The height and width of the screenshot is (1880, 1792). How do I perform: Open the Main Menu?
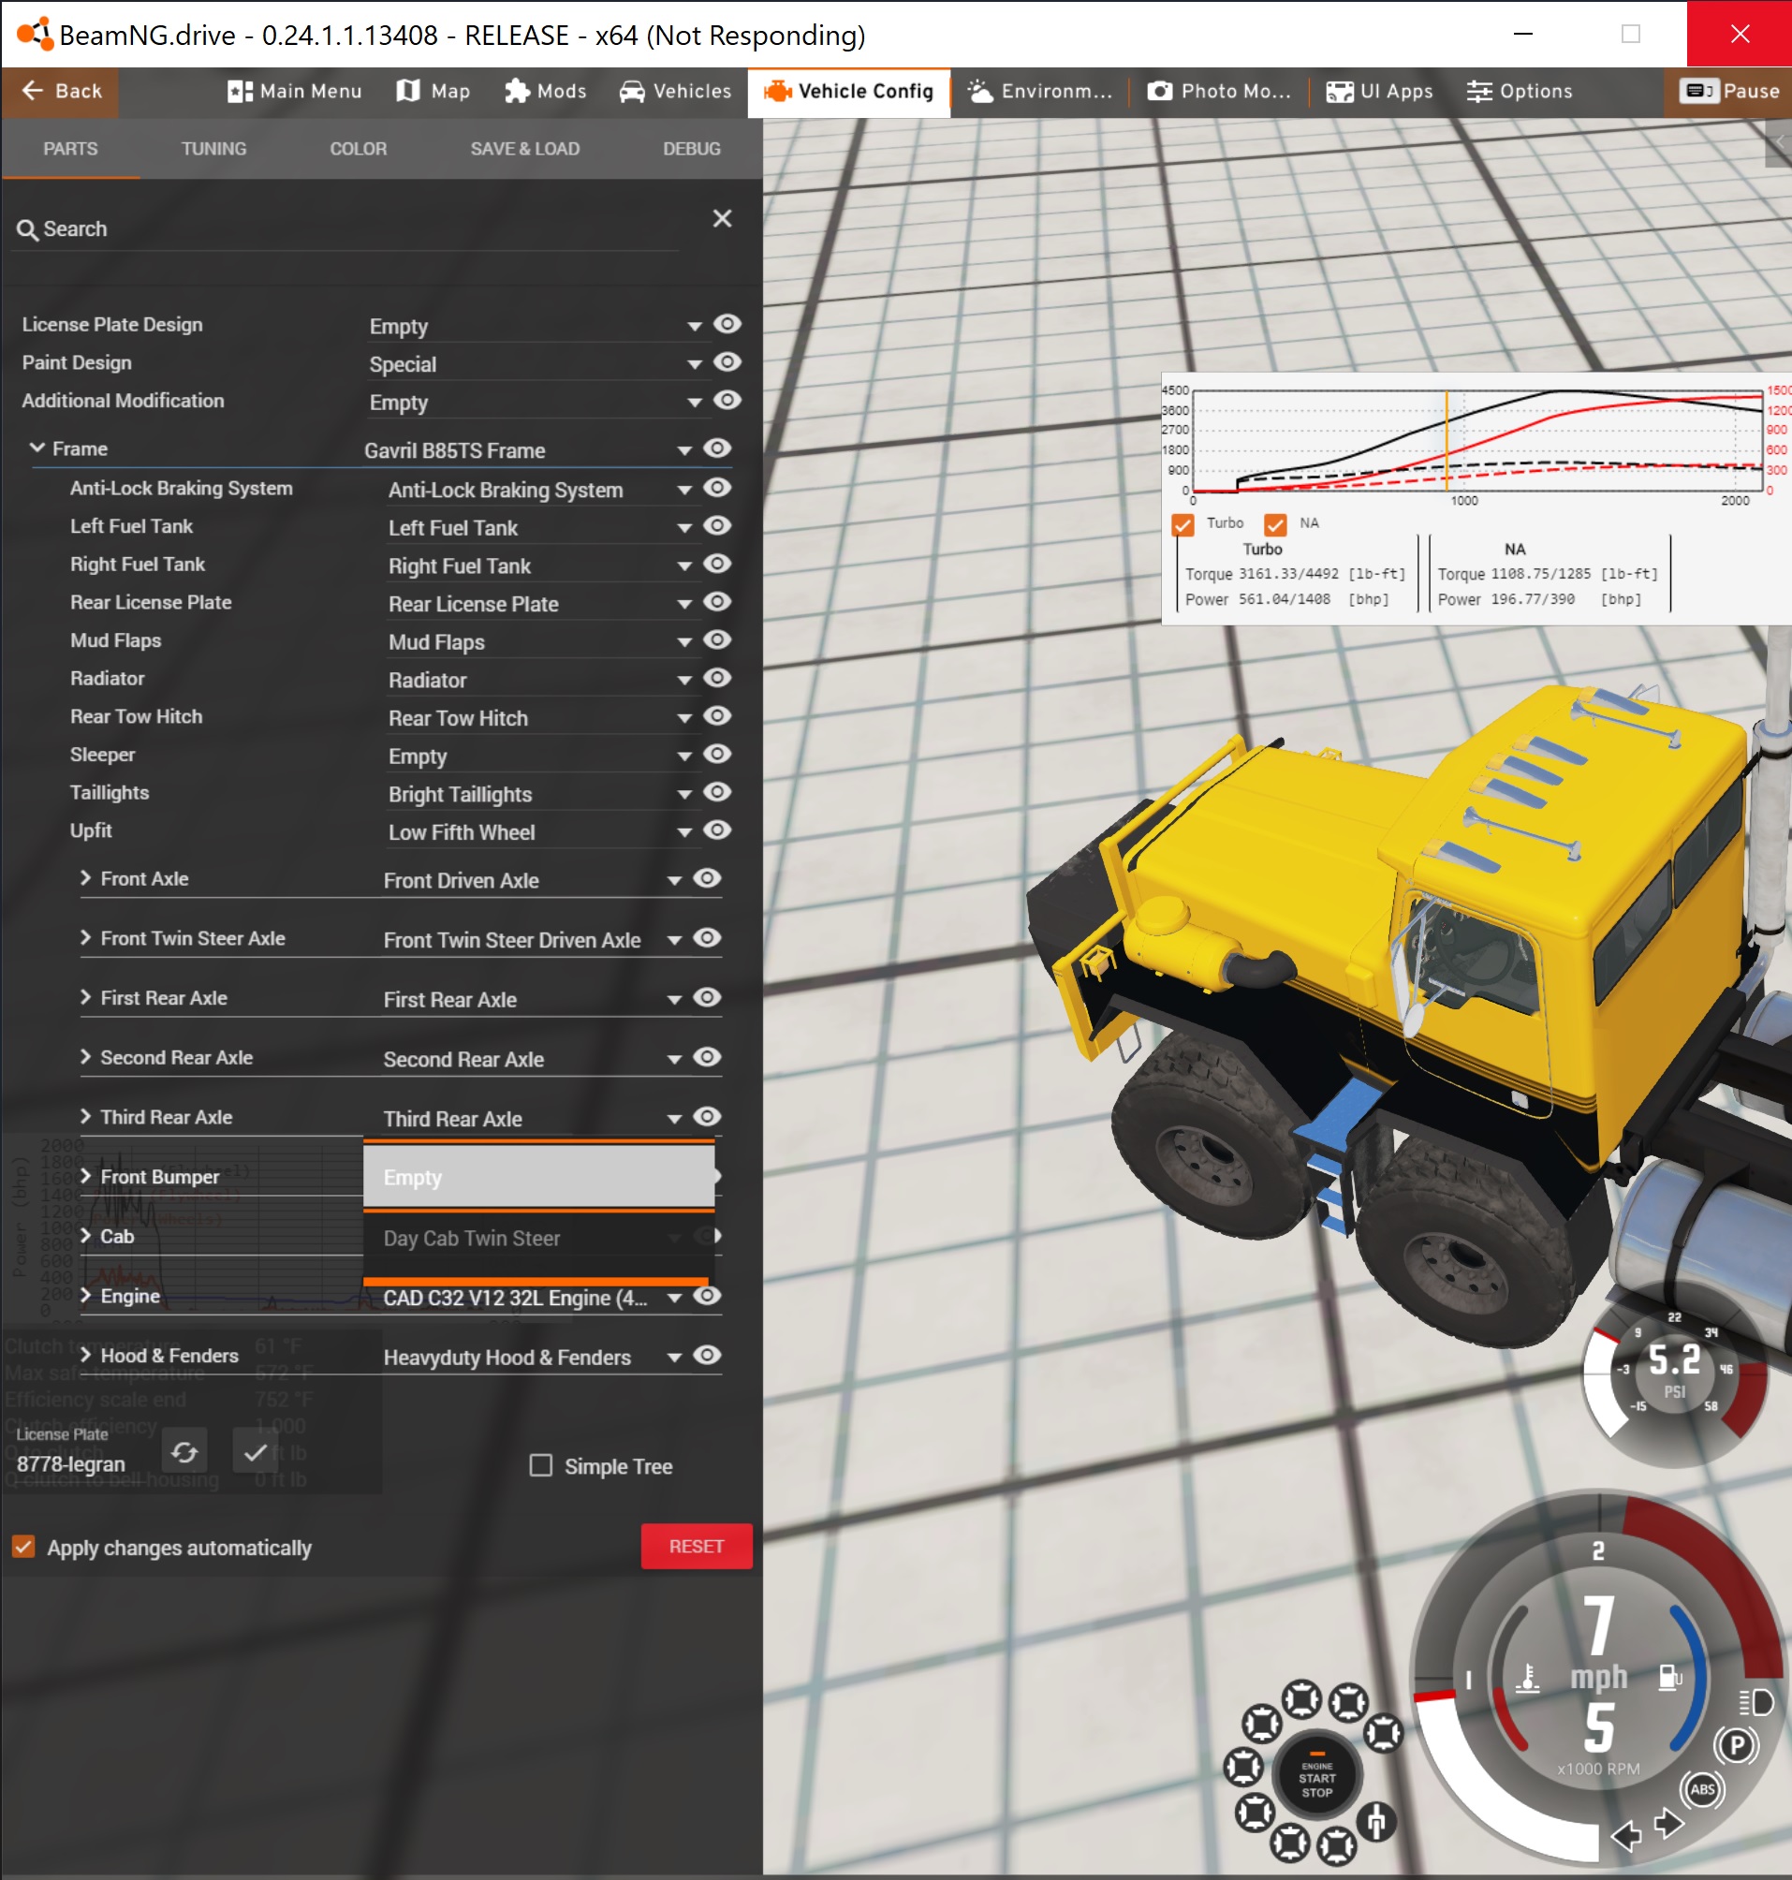coord(294,91)
